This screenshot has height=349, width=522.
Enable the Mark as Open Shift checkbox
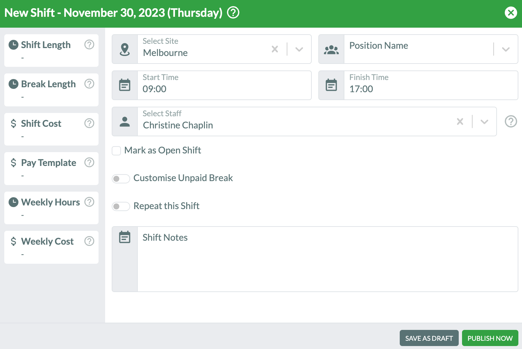(x=116, y=150)
